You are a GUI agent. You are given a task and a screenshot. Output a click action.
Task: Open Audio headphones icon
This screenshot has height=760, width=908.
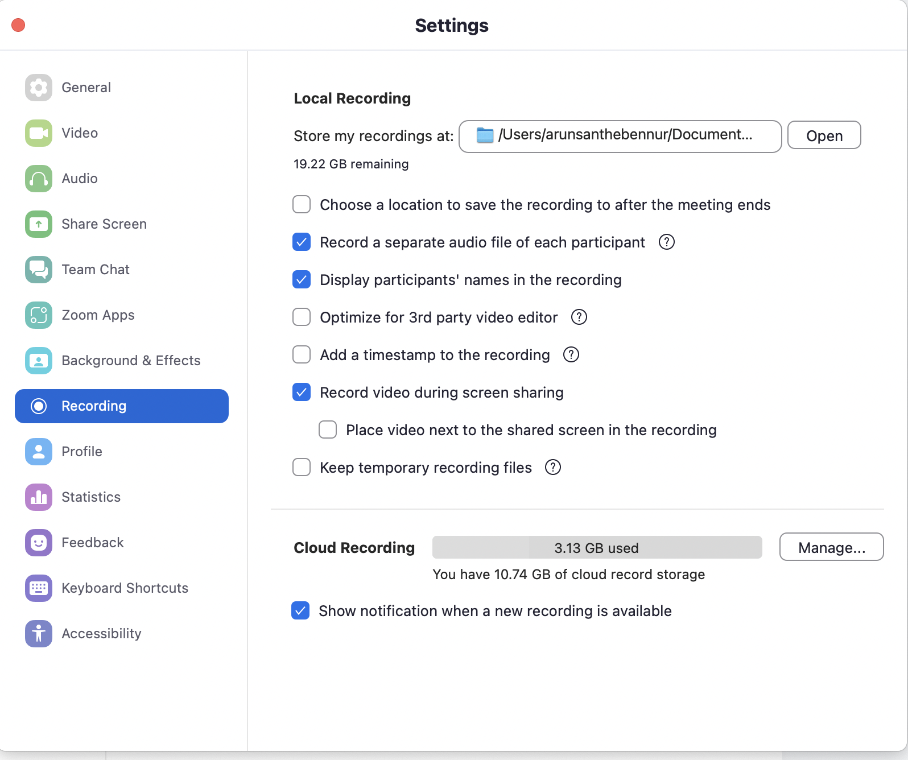(39, 179)
